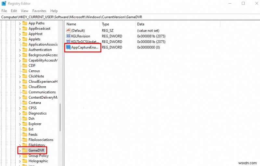This screenshot has width=260, height=166.
Task: Select the ApplicationAssocia folder icon
Action: (x=25, y=44)
